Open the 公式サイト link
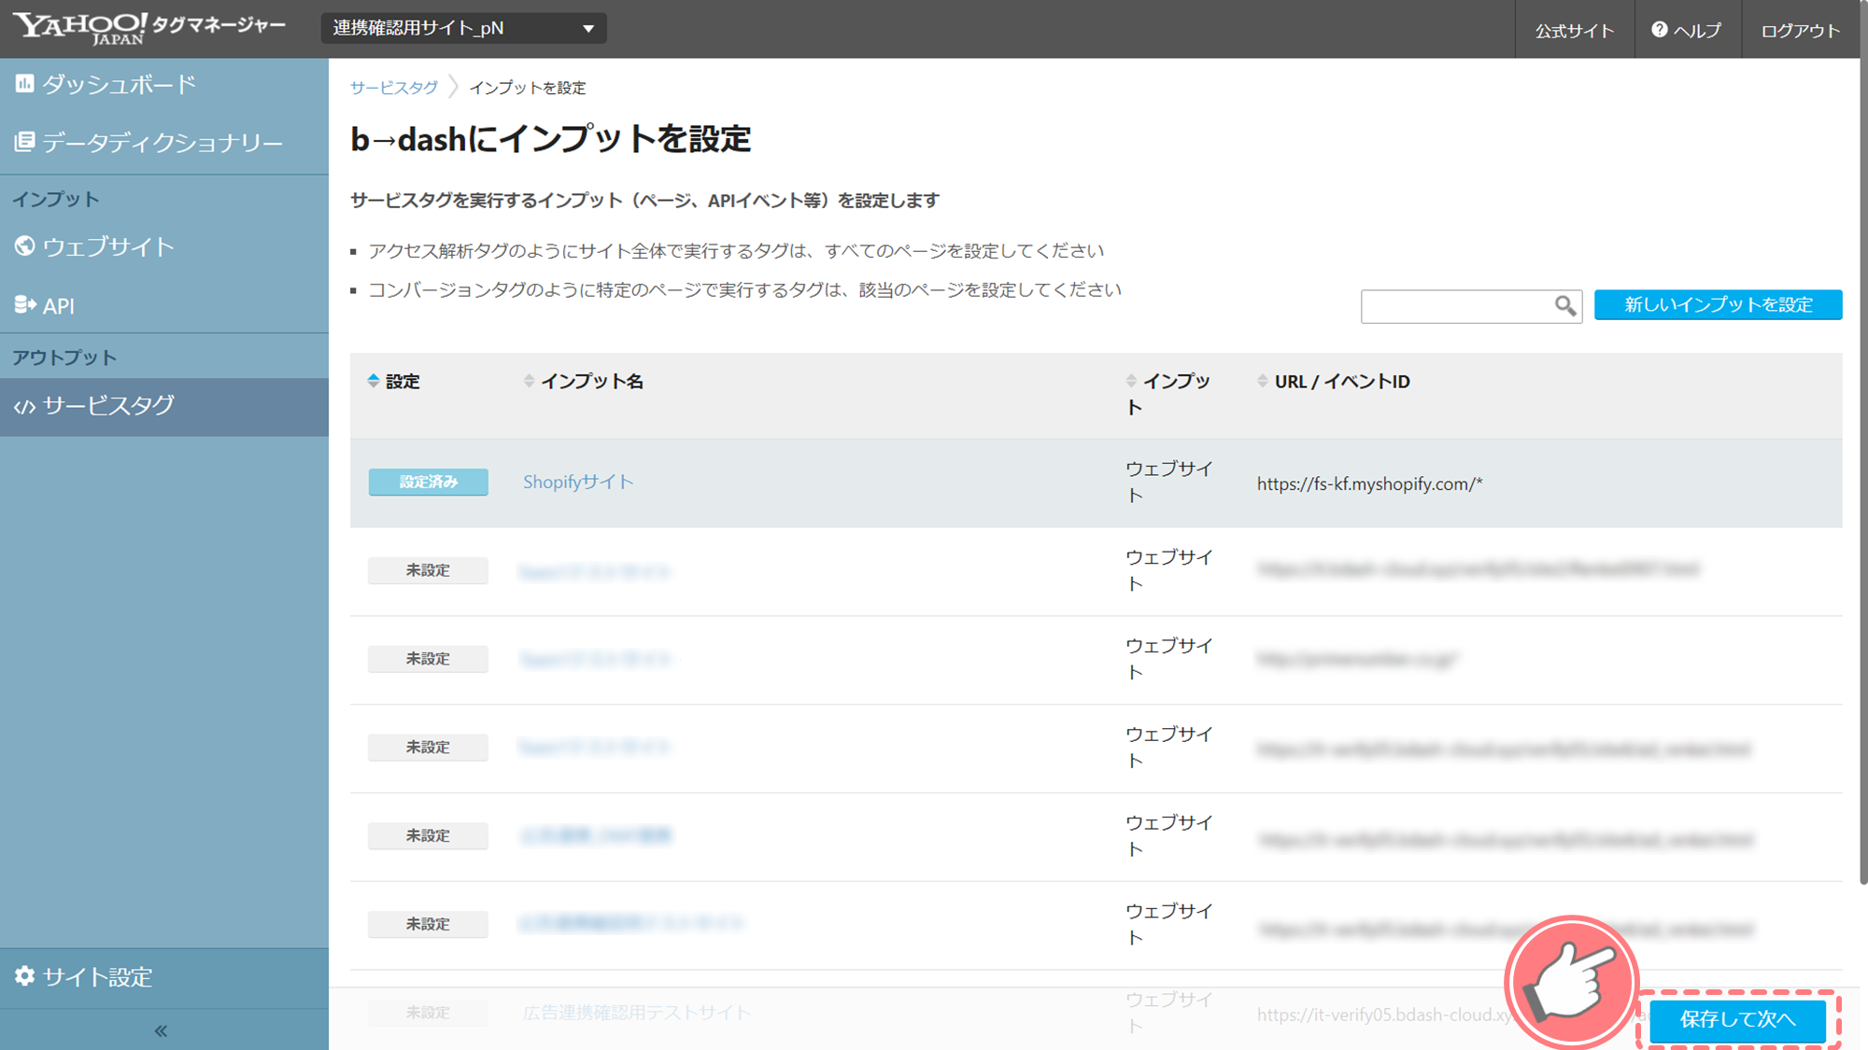 click(x=1575, y=31)
